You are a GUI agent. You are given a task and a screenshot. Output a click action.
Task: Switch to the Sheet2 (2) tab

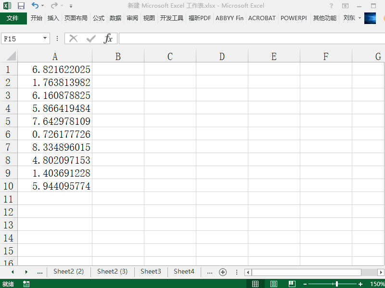pos(68,271)
